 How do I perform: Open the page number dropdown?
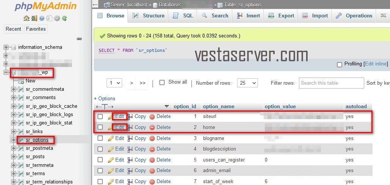115,83
